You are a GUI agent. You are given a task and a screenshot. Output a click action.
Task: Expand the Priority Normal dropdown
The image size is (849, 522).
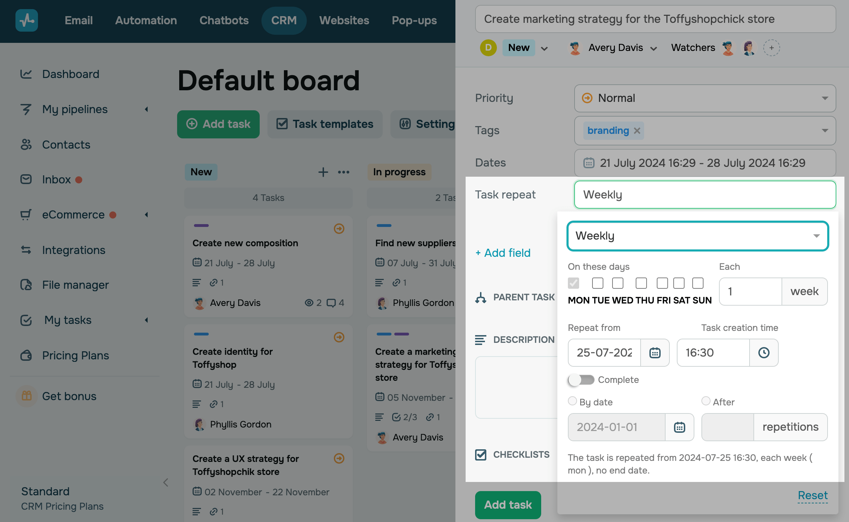pos(705,98)
